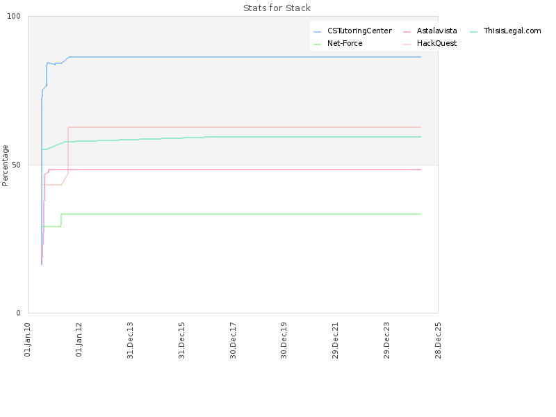The height and width of the screenshot is (417, 556).
Task: Click the x-axis date 30.Dec.19
Action: click(x=284, y=340)
